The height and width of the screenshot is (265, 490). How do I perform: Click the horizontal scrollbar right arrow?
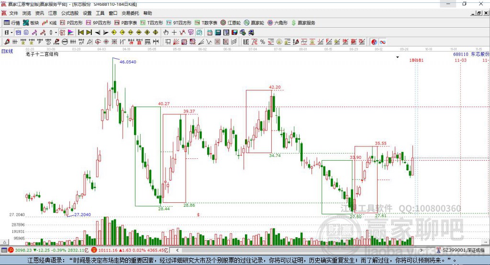pyautogui.click(x=421, y=250)
